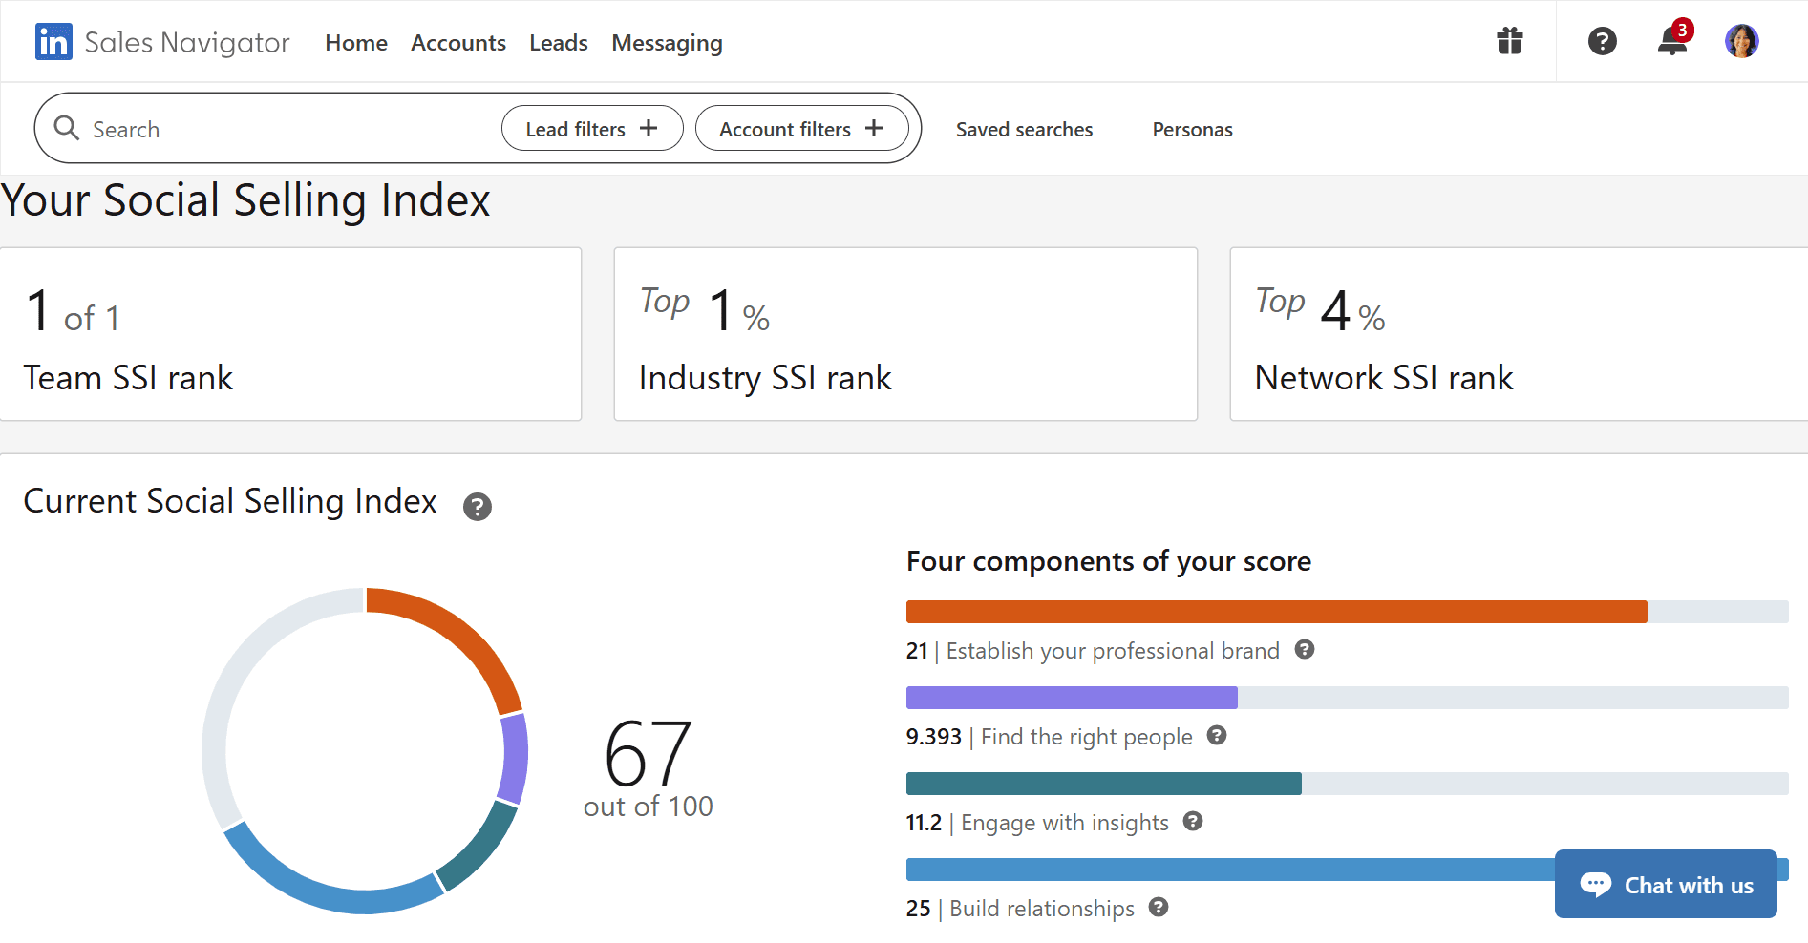Start a conversation with Chat with us
The width and height of the screenshot is (1808, 943).
[x=1666, y=885]
